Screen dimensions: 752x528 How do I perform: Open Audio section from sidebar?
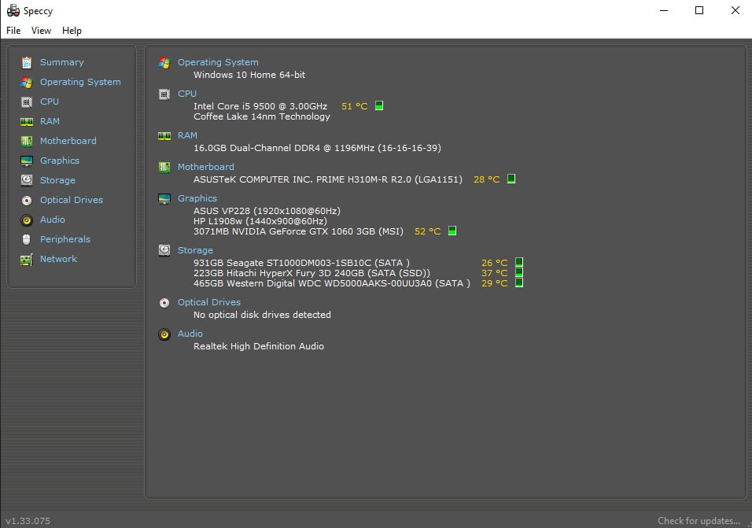(x=52, y=220)
